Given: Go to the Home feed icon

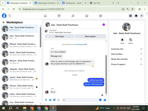Looking at the screenshot, I should (45, 16).
